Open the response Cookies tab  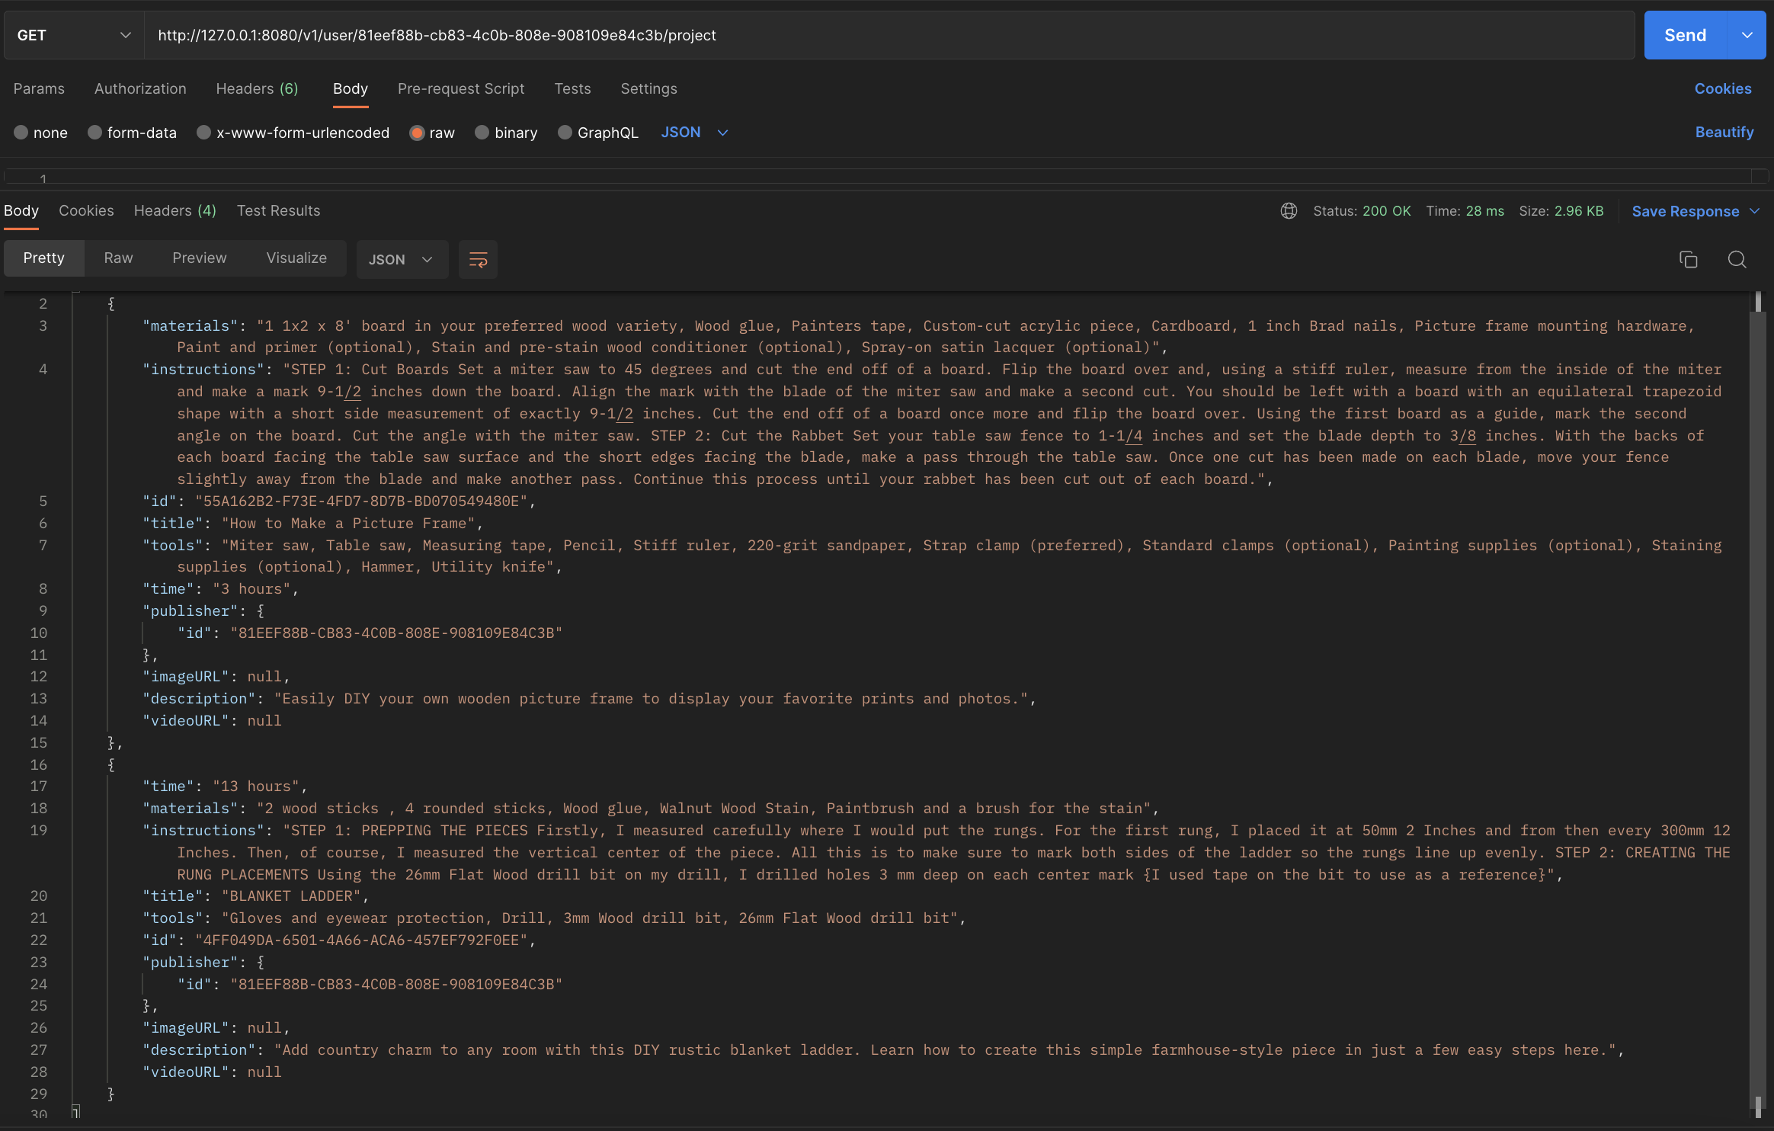[86, 210]
